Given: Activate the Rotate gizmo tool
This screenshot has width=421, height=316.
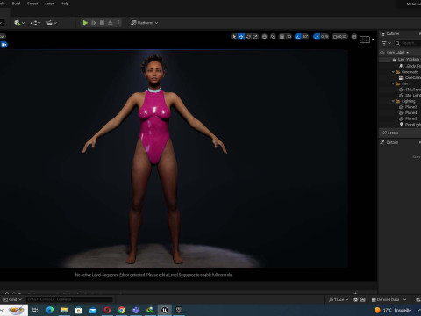Looking at the screenshot, I should (248, 37).
